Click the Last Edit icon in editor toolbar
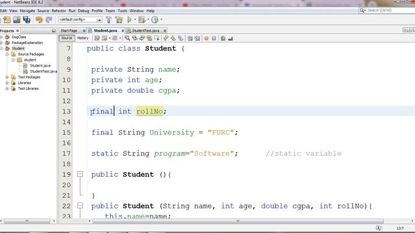 97,38
